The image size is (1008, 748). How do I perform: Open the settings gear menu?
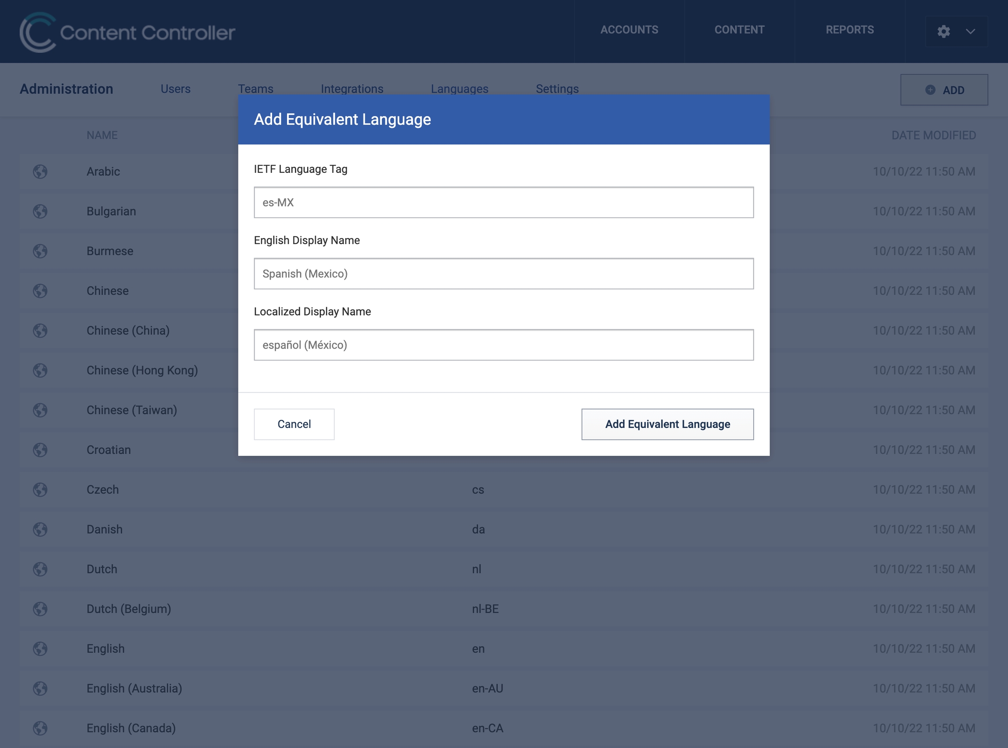[944, 31]
